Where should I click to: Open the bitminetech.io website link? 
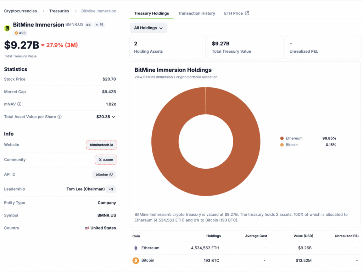coord(101,145)
